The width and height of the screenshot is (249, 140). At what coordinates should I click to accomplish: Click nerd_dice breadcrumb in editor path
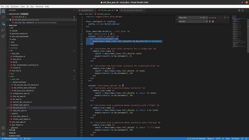(88, 14)
